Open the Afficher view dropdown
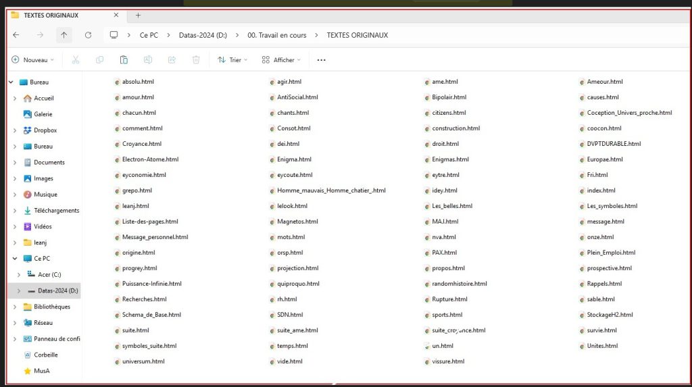Screen dimensions: 692x387 click(x=282, y=60)
